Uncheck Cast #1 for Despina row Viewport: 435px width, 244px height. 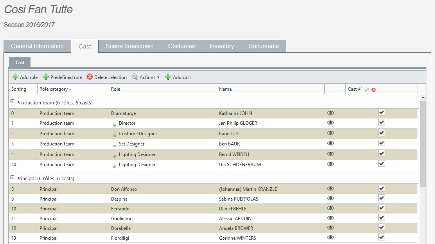pos(381,198)
